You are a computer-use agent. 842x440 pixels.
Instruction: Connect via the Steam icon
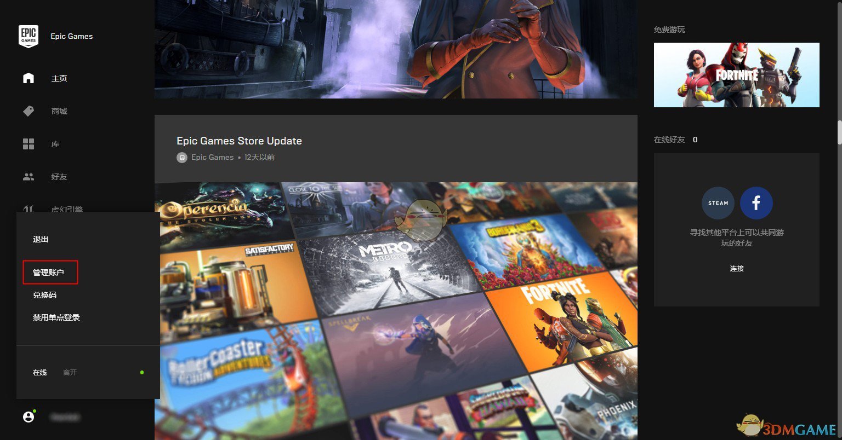tap(718, 202)
